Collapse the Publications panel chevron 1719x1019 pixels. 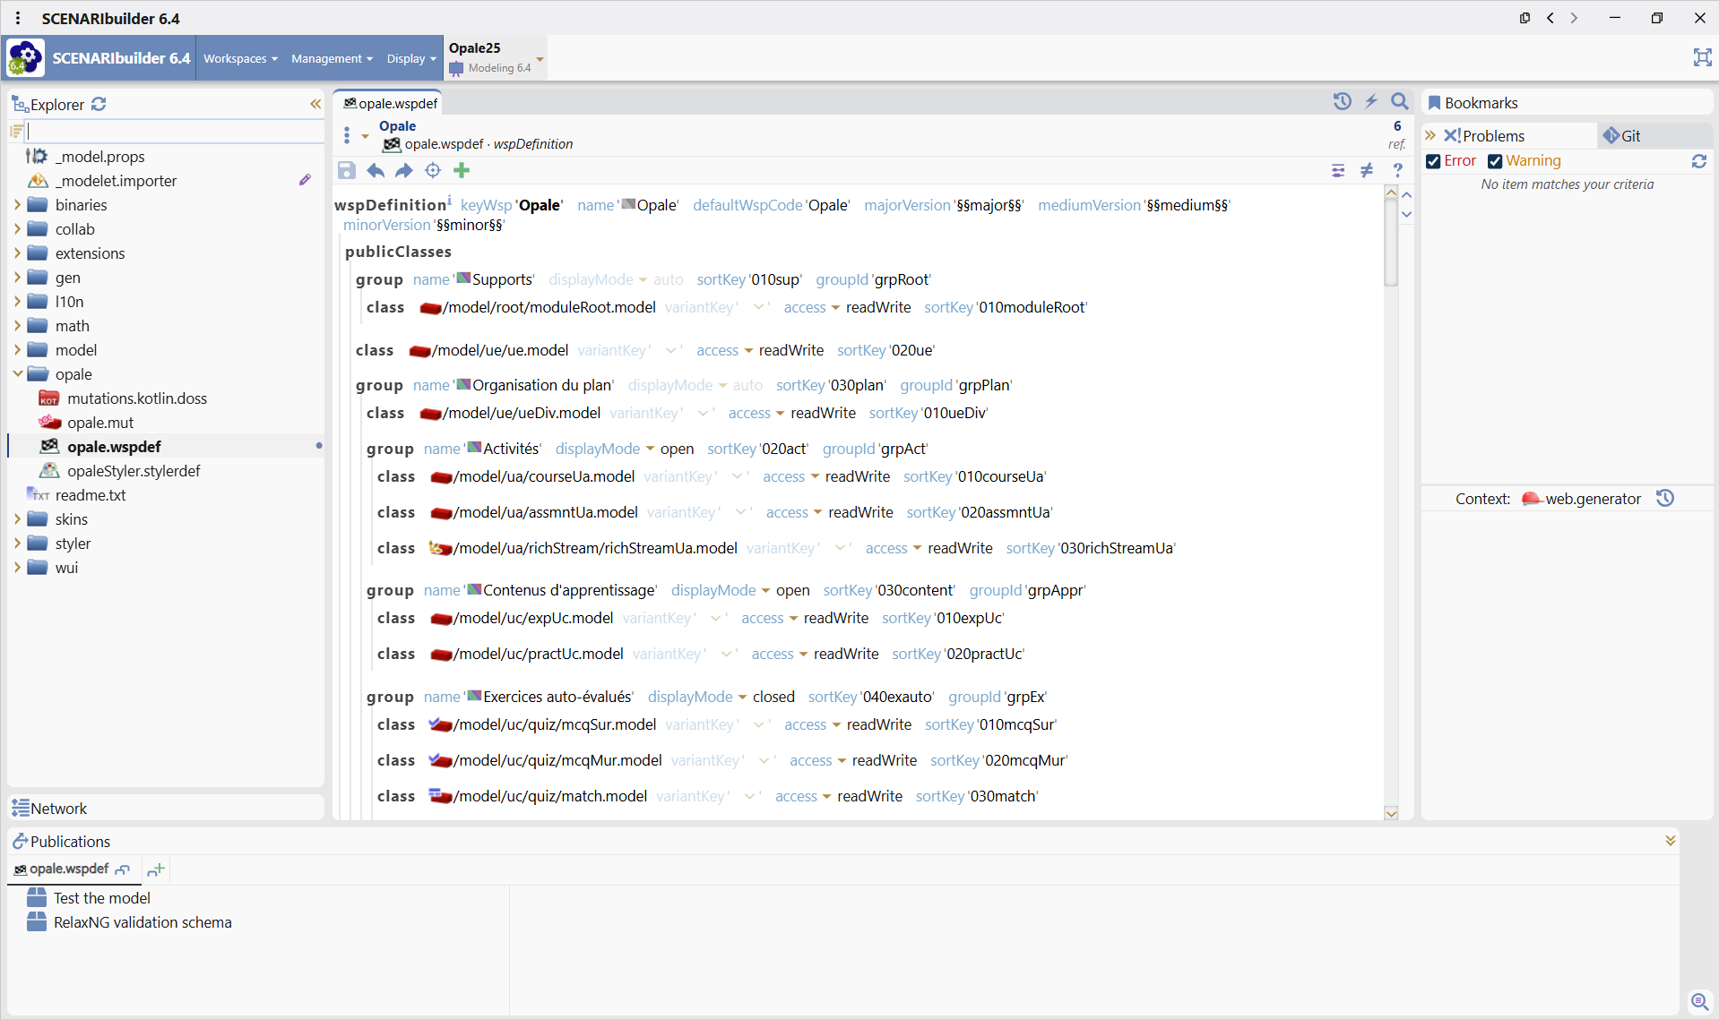click(x=1671, y=841)
